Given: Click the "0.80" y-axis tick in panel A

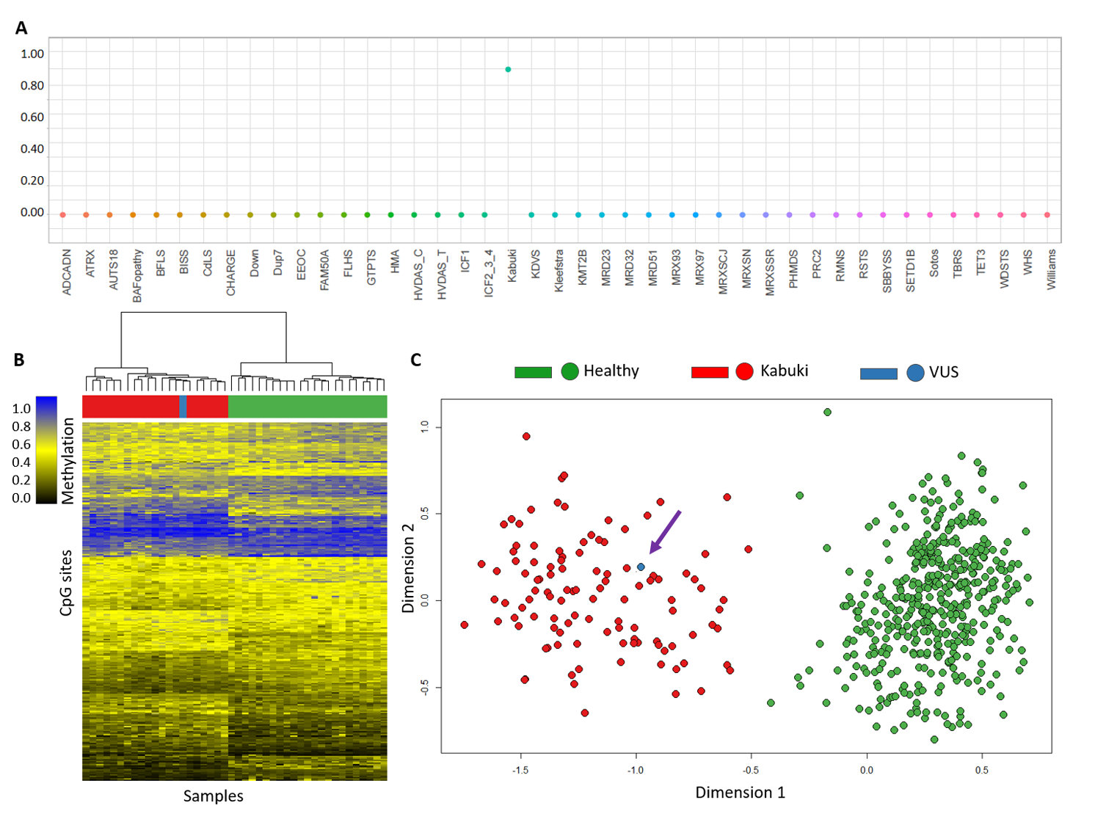Looking at the screenshot, I should tap(32, 85).
